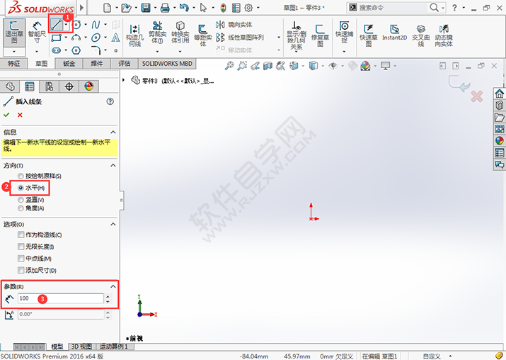Click Linear Sketch Pattern (线性草图阵列)
This screenshot has width=506, height=360.
point(240,38)
